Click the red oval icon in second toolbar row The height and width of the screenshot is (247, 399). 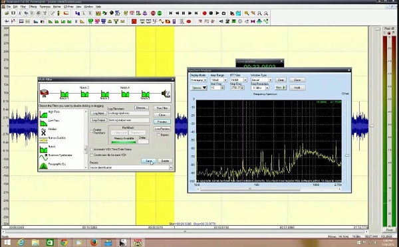coord(189,22)
